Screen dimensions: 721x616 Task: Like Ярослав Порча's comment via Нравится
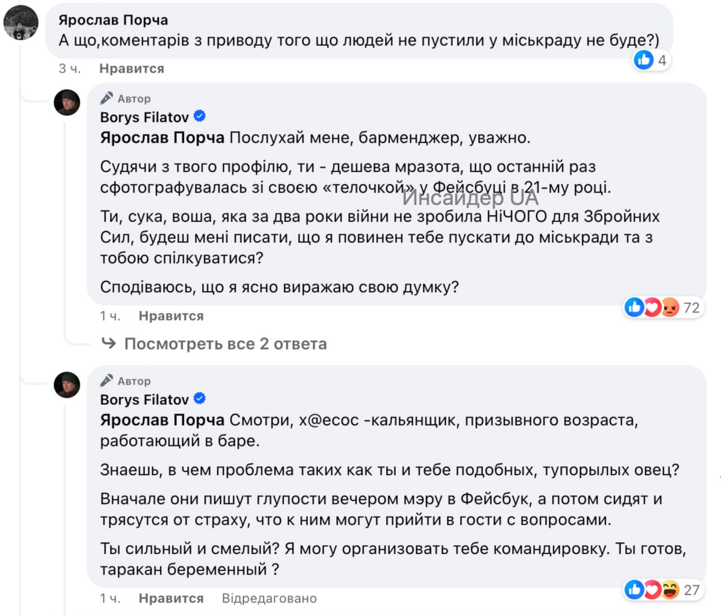pyautogui.click(x=132, y=69)
